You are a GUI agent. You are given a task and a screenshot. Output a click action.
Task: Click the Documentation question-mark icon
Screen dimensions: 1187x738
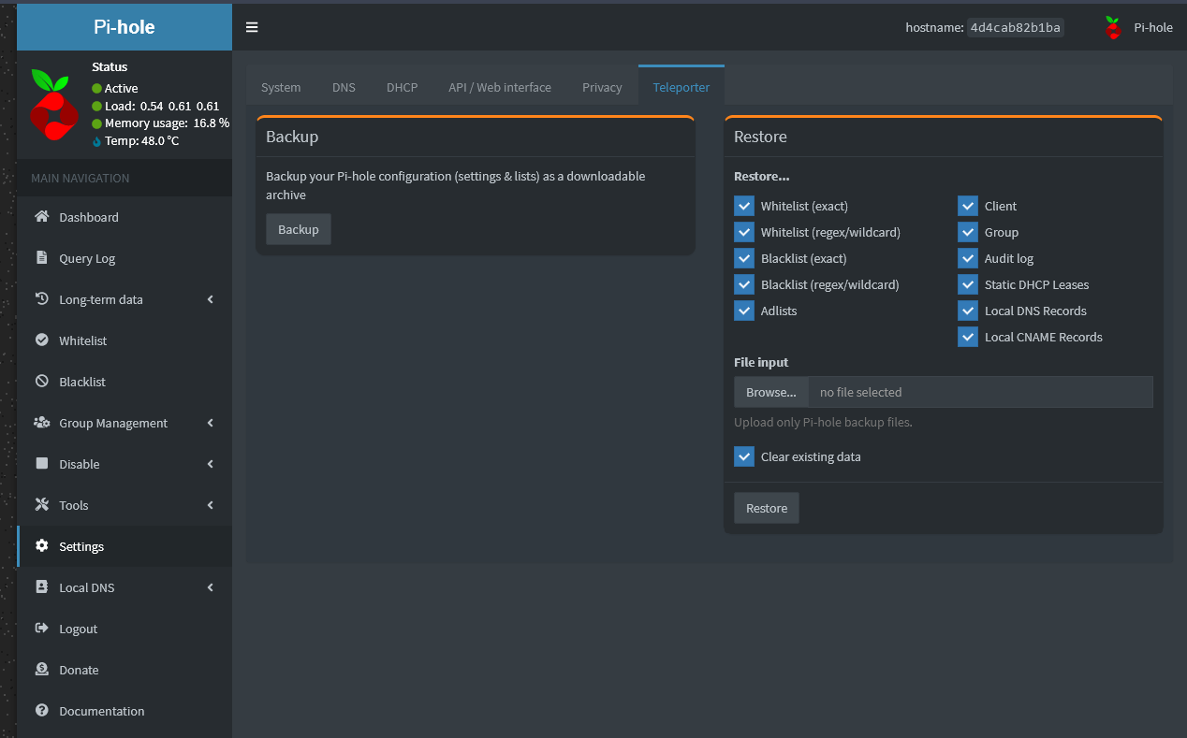(x=41, y=711)
